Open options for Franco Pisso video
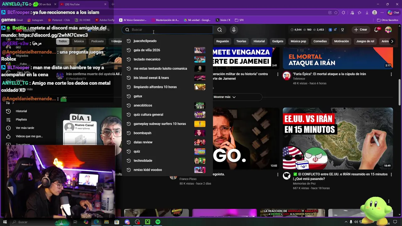 (278, 174)
